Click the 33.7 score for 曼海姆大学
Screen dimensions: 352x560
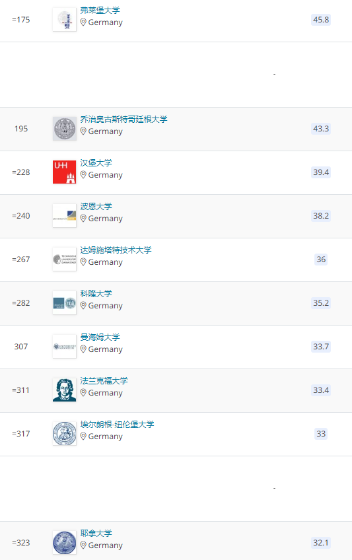(x=321, y=347)
